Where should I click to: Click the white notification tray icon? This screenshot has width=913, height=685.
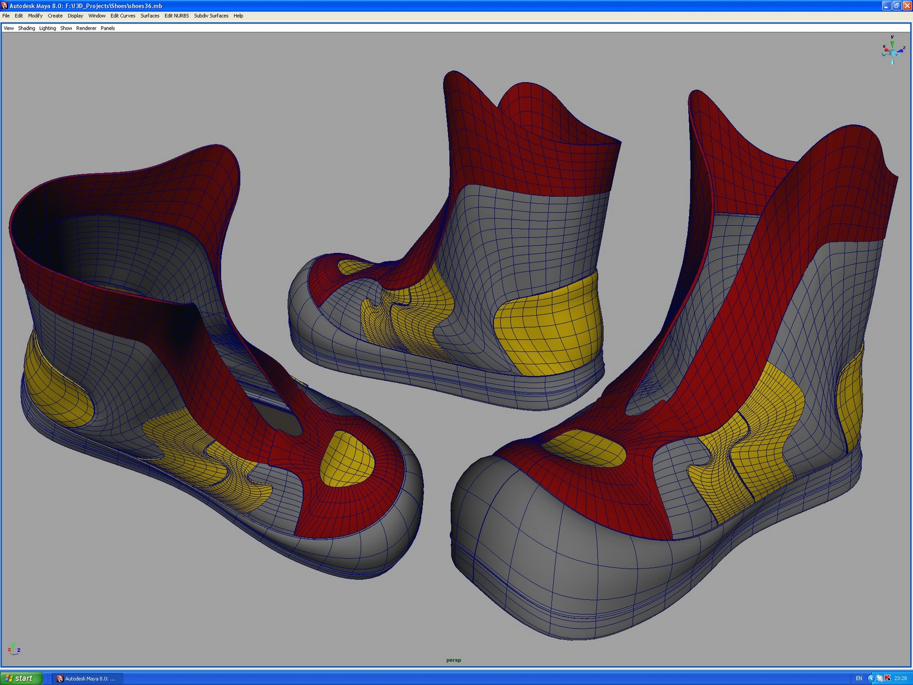pos(879,678)
